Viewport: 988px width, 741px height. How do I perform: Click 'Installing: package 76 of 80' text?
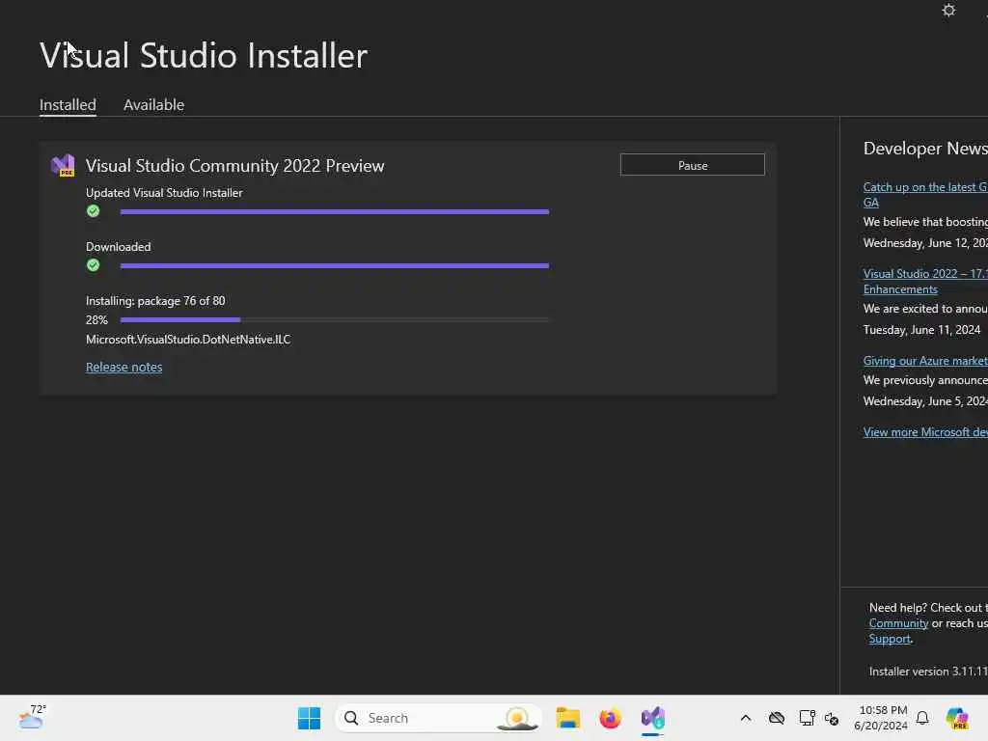(x=155, y=301)
